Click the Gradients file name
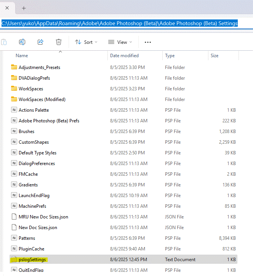 coord(28,185)
